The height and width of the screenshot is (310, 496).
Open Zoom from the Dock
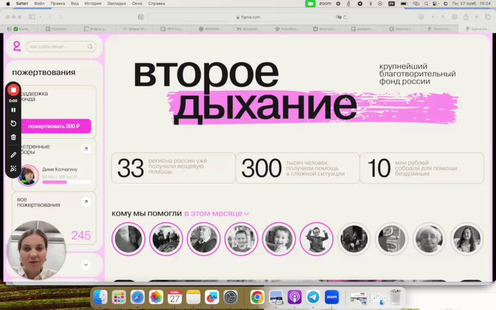pos(332,297)
